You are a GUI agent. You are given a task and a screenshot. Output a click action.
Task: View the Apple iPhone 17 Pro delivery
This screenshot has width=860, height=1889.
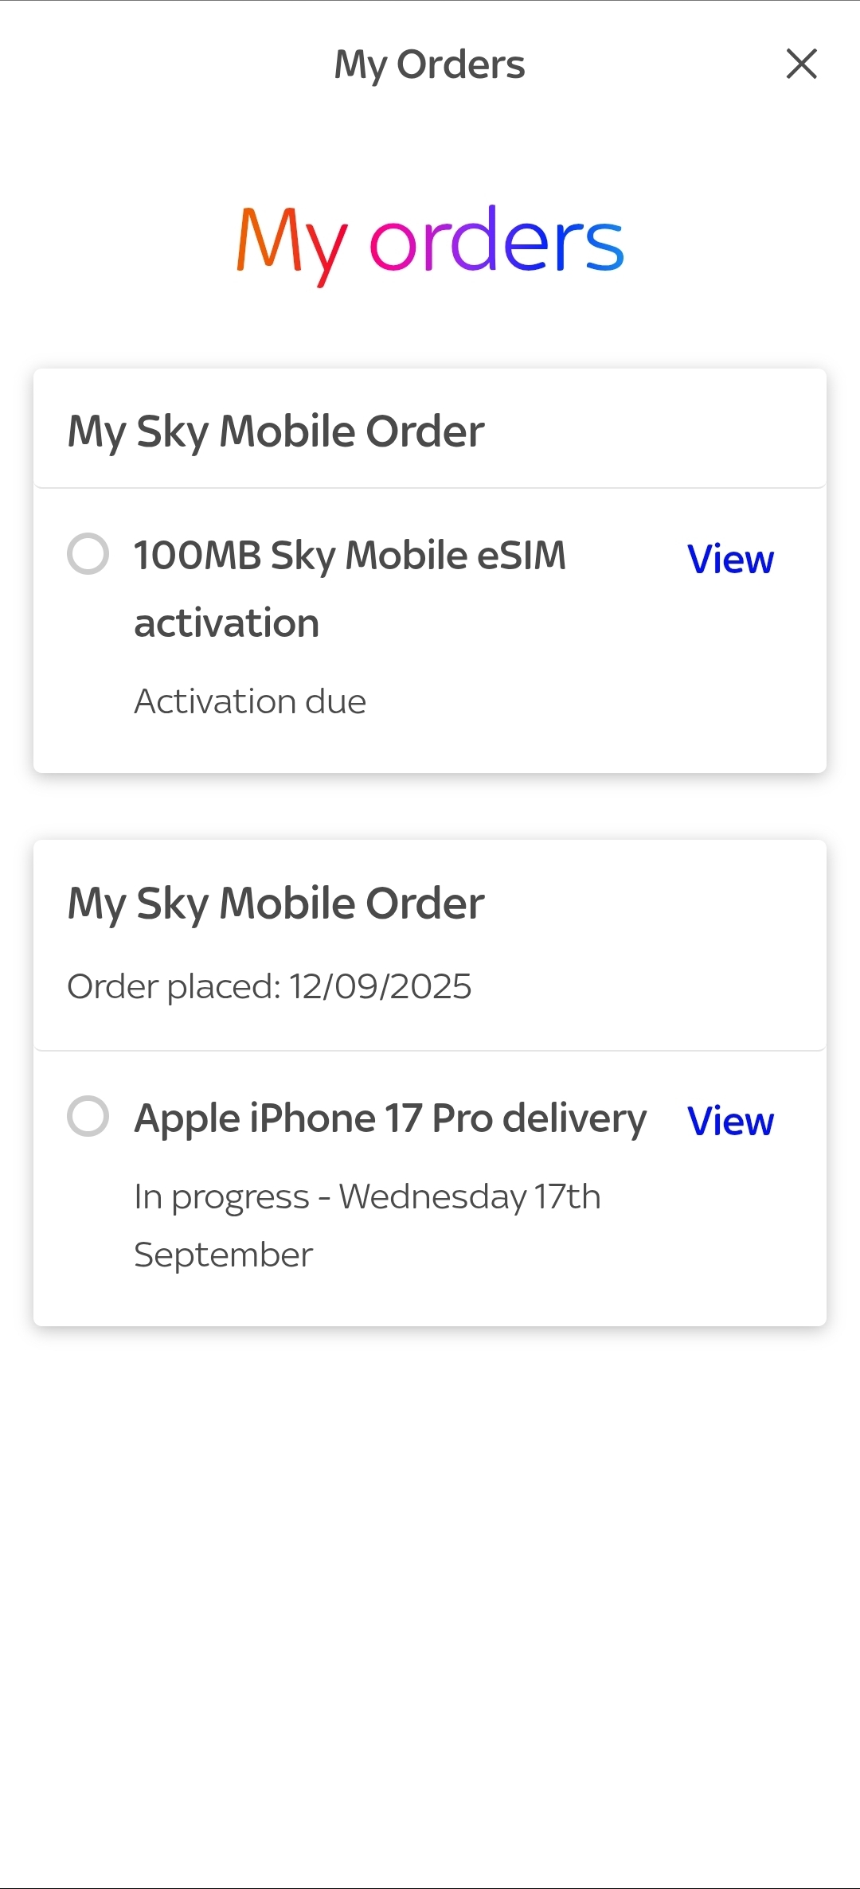tap(729, 1122)
